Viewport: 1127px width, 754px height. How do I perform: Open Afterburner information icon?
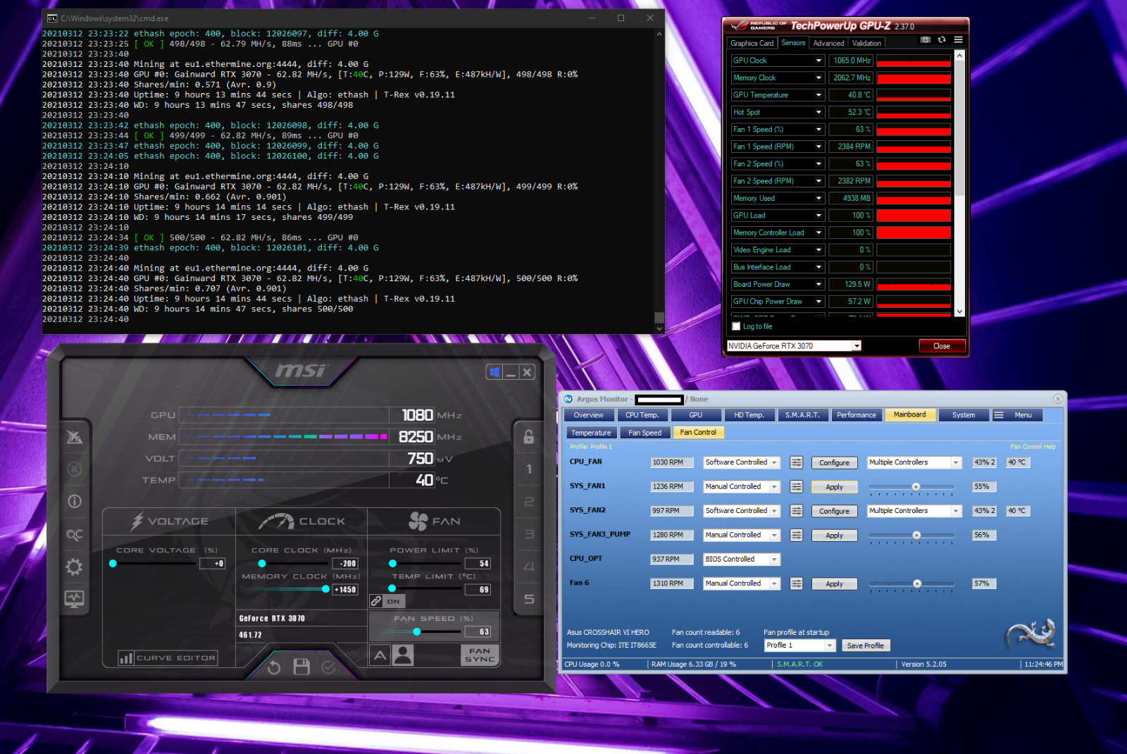click(x=74, y=501)
